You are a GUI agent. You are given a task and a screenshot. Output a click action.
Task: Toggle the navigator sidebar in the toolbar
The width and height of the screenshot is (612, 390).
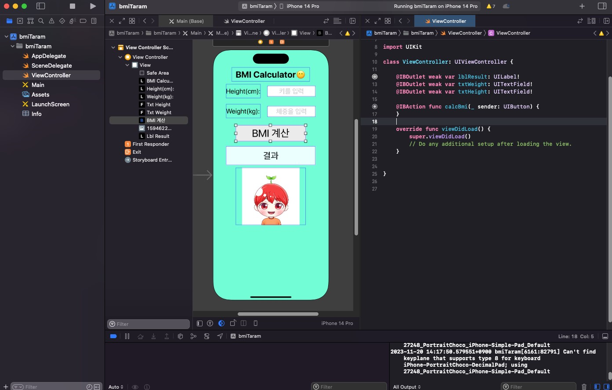(40, 6)
